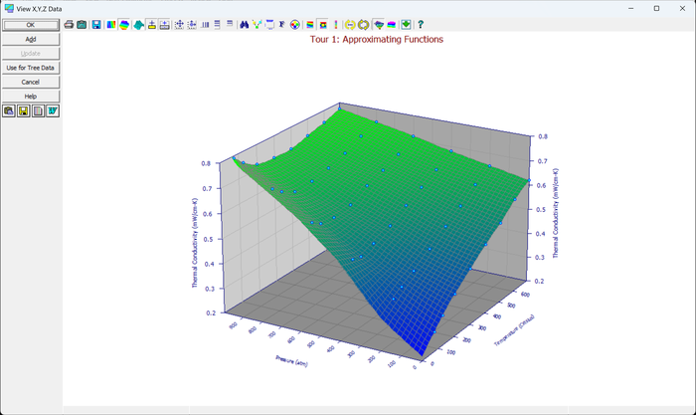Click the four-way arrows move icon
696x415 pixels.
(179, 25)
